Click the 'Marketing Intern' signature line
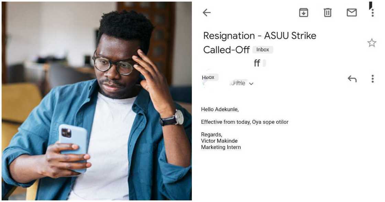Screen dimensions: 385x202 221,147
